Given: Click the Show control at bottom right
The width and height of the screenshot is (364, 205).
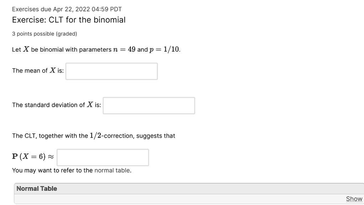Looking at the screenshot, I should pos(353,199).
